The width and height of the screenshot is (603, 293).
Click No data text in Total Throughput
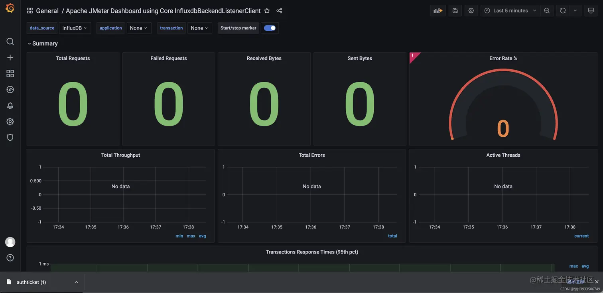coord(120,186)
